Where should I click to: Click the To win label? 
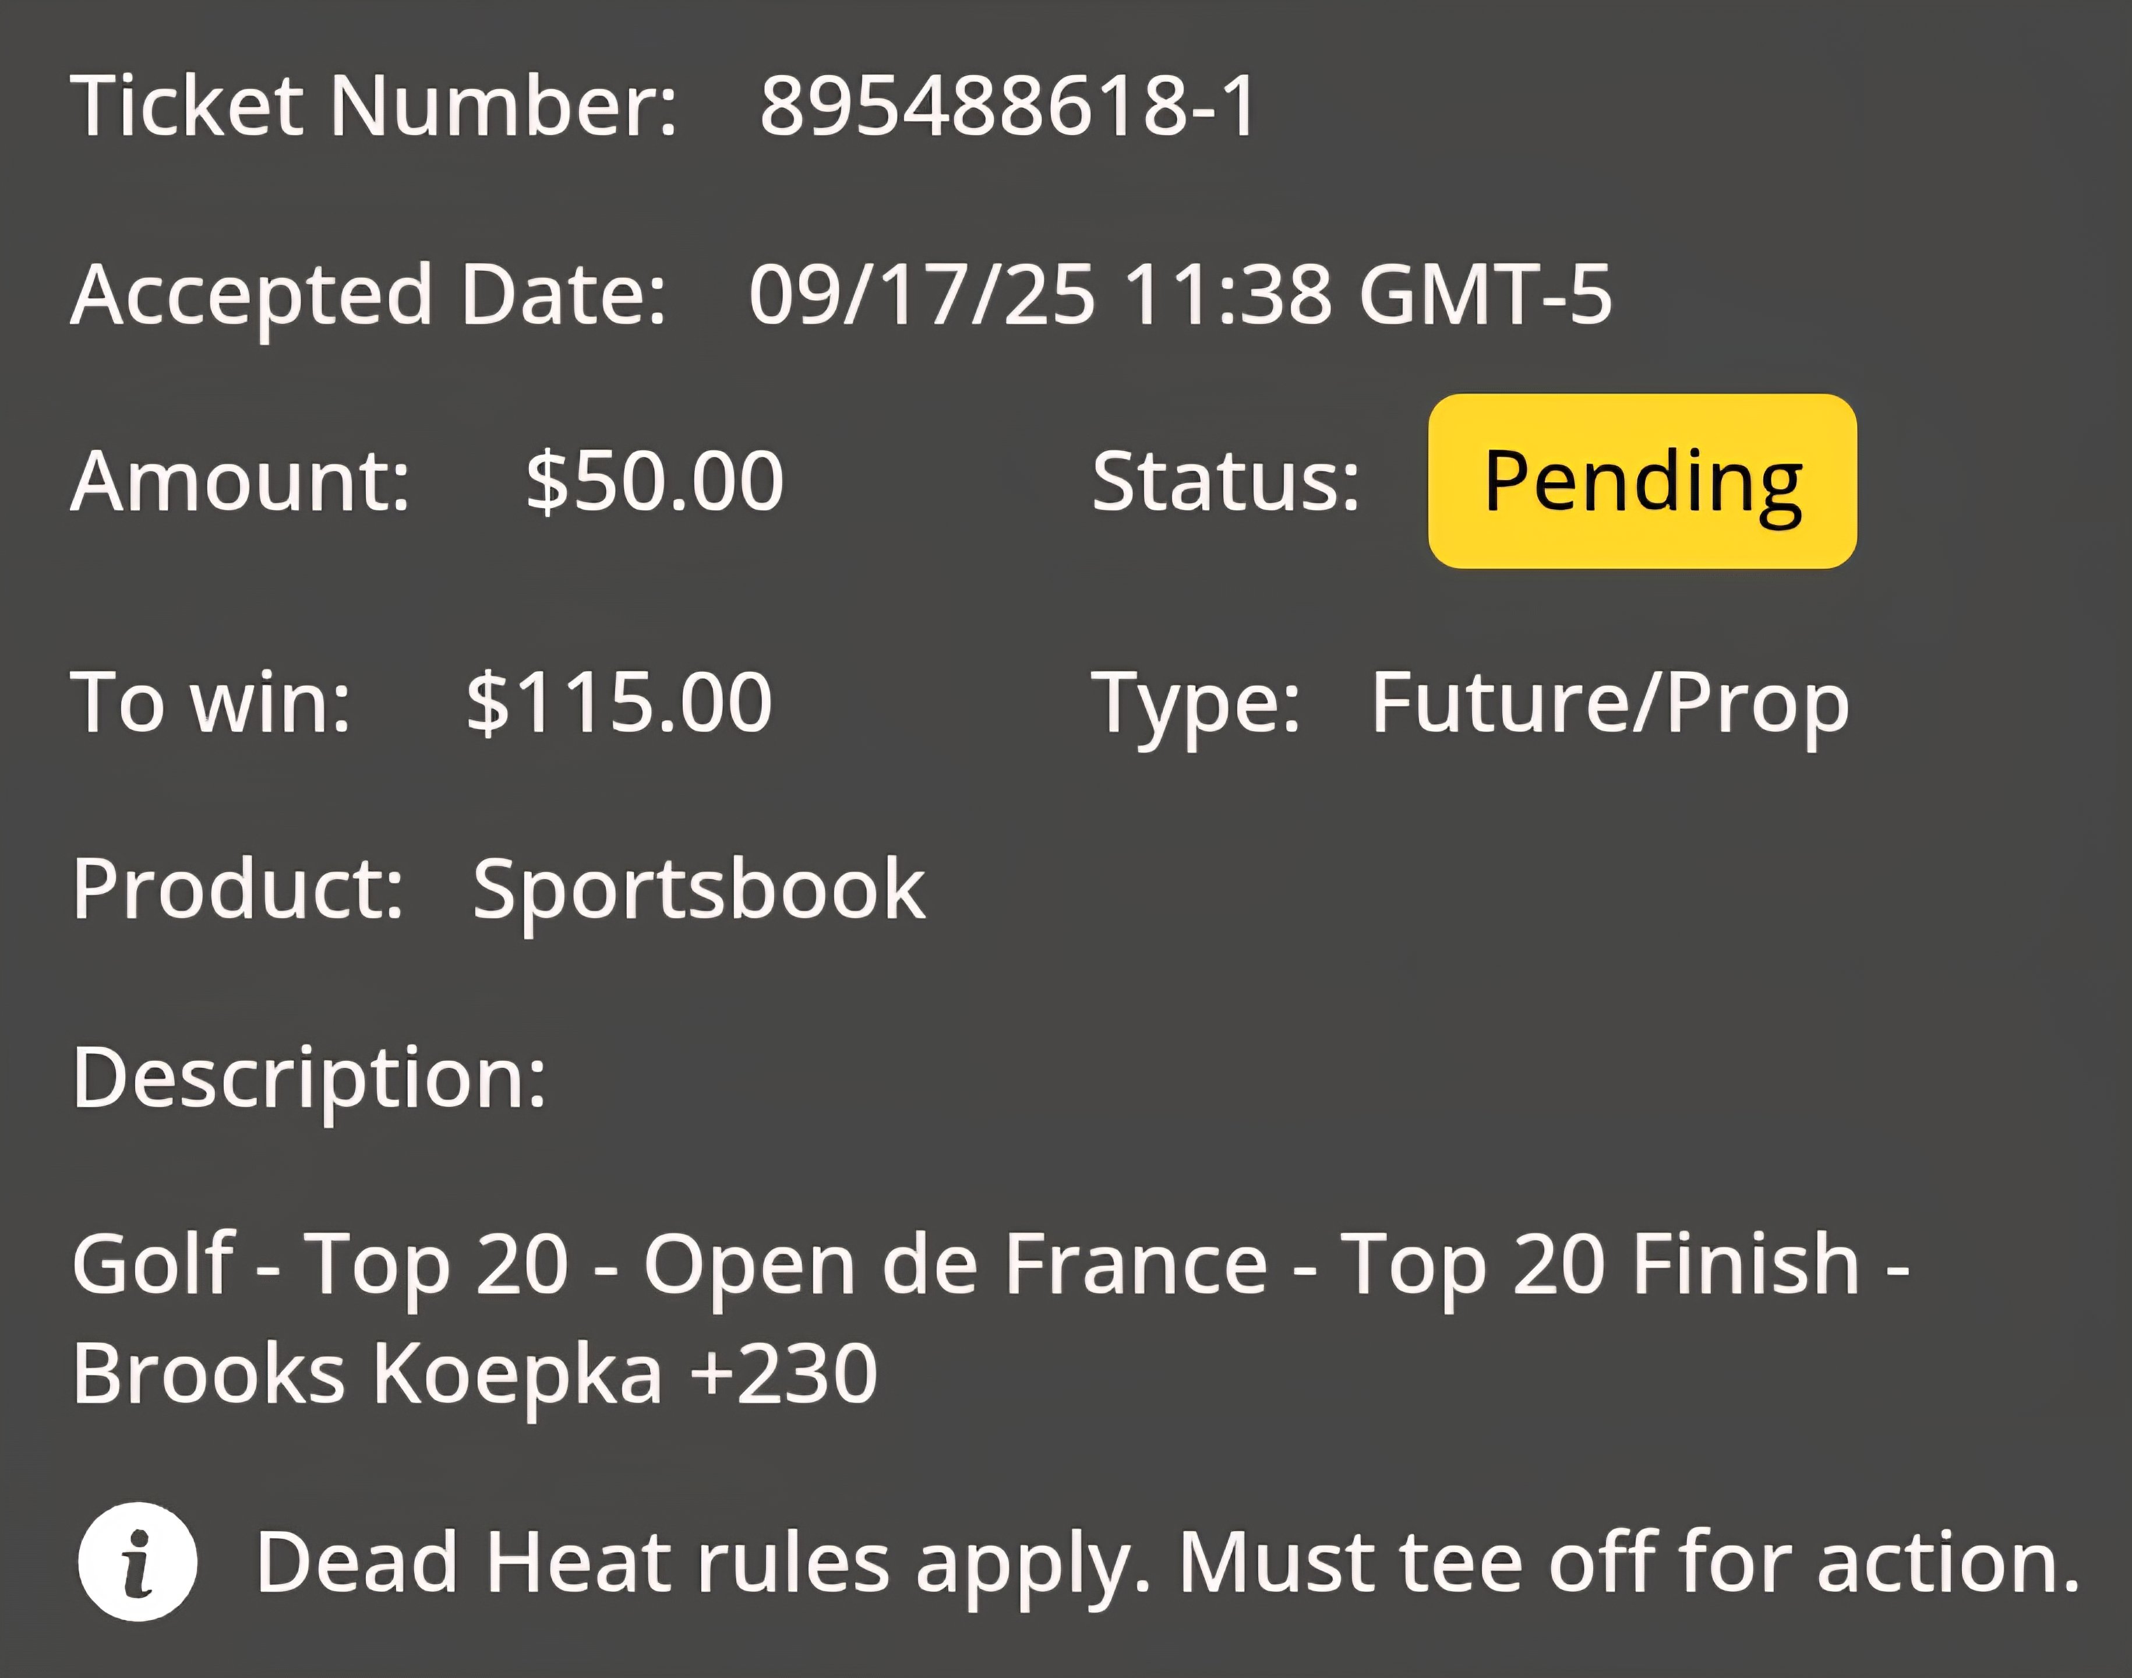(x=210, y=703)
